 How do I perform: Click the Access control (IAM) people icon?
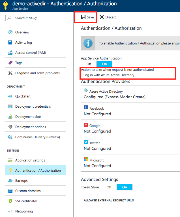10,53
